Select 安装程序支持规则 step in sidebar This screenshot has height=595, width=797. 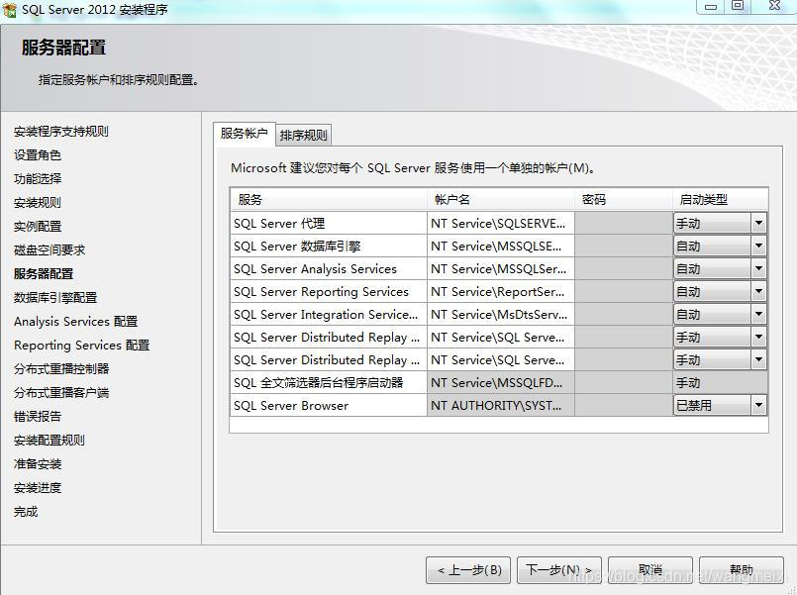point(61,132)
